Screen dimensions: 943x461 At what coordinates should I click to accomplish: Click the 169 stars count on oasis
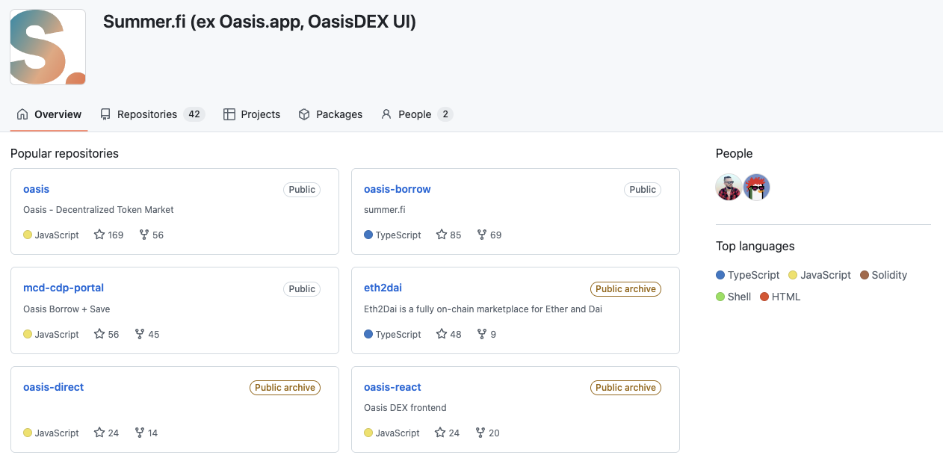pyautogui.click(x=116, y=235)
